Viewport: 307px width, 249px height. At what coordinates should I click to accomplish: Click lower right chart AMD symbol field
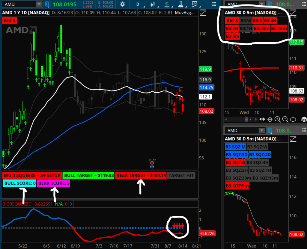coord(242,130)
